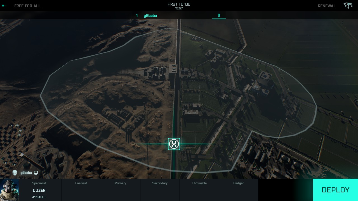
Task: Click the FREE FOR ALL mode label
Action: click(x=27, y=6)
